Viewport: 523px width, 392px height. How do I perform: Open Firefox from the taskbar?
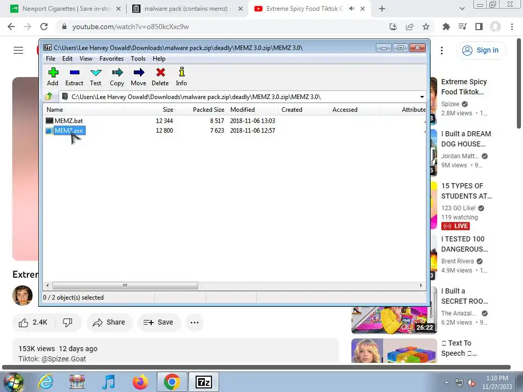tap(140, 382)
